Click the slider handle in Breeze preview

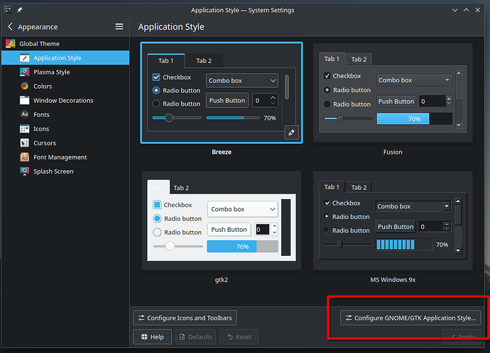(169, 118)
